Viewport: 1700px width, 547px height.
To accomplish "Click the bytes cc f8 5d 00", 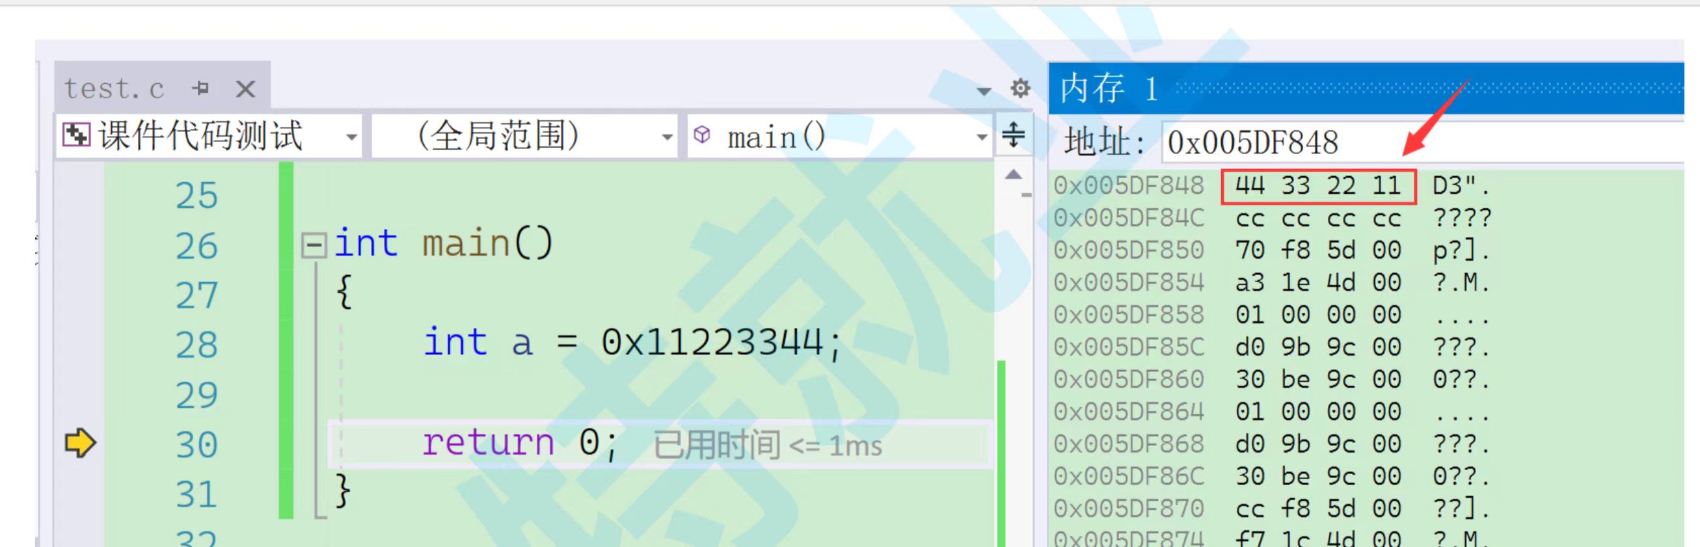I will (x=1318, y=509).
